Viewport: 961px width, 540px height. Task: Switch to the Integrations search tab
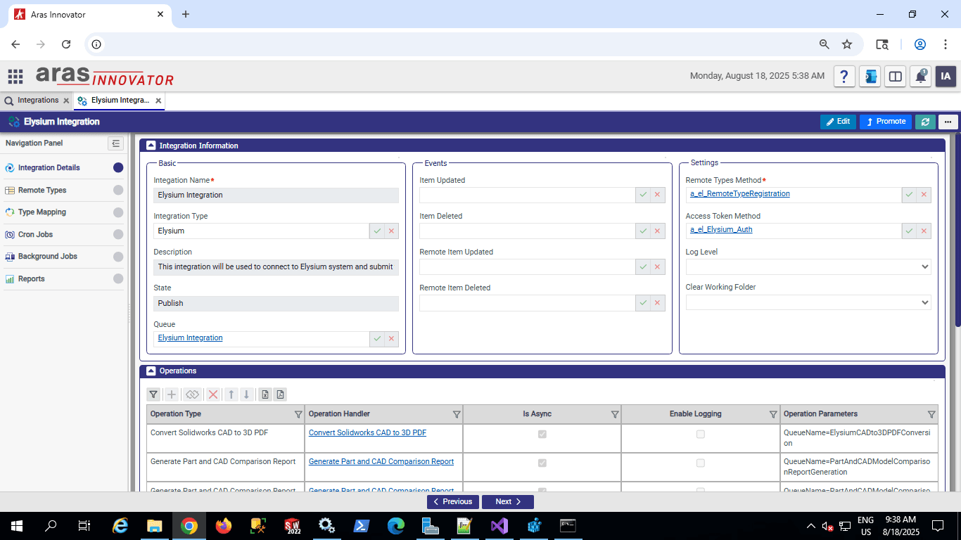[37, 101]
